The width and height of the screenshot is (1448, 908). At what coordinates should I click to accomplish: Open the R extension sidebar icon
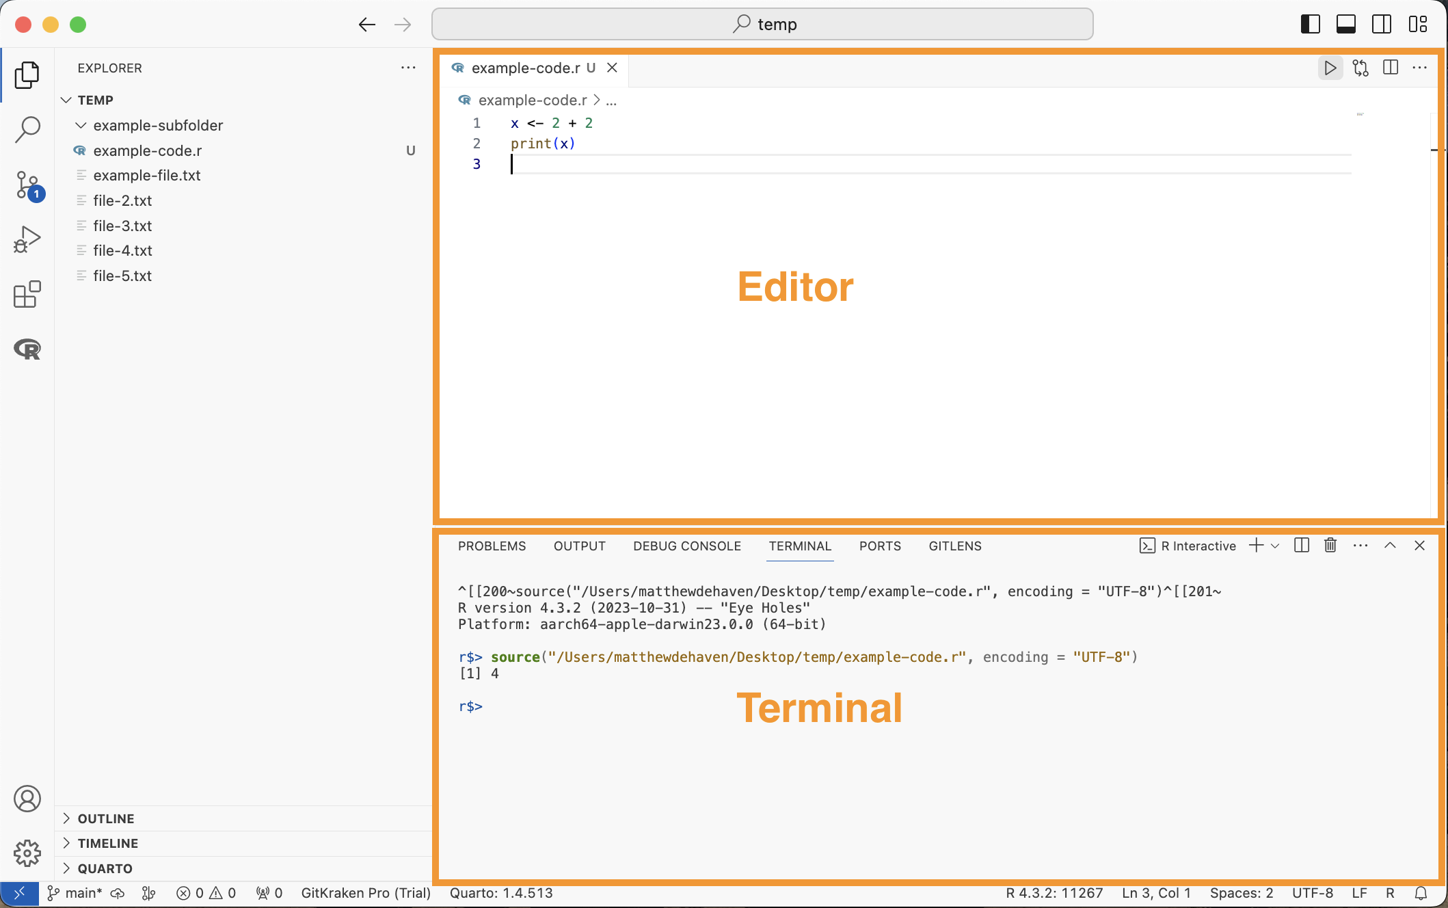27,349
